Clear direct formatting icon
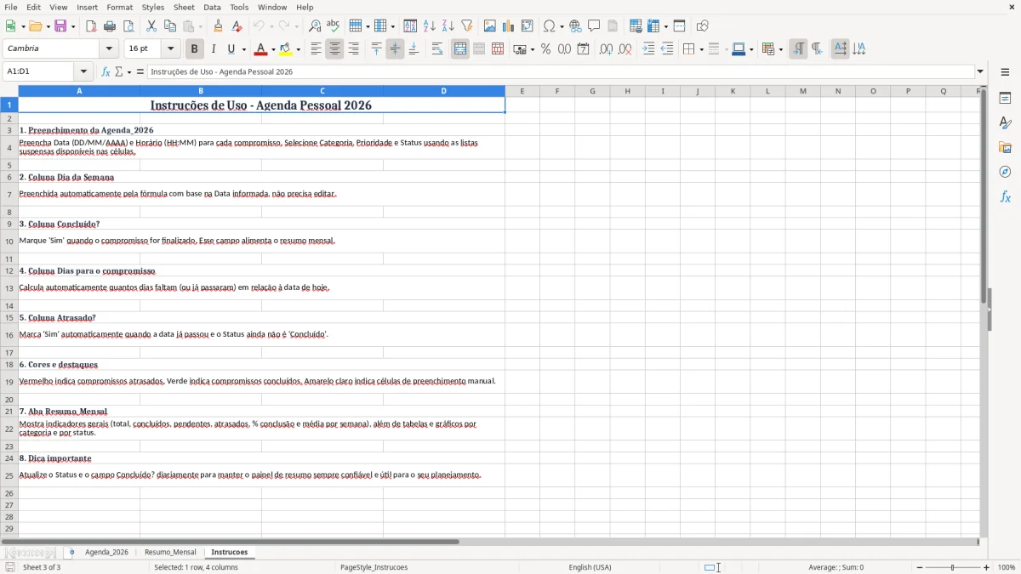 tap(237, 26)
